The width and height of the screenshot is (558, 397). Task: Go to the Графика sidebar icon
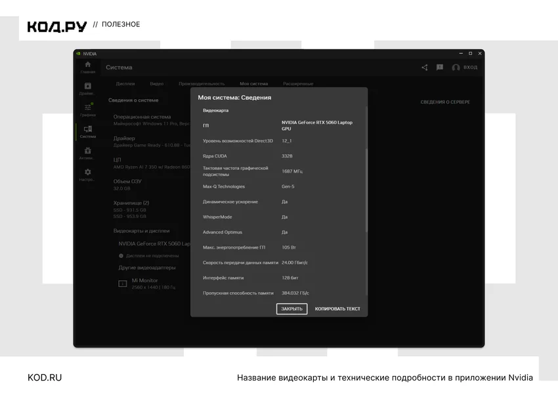[87, 107]
